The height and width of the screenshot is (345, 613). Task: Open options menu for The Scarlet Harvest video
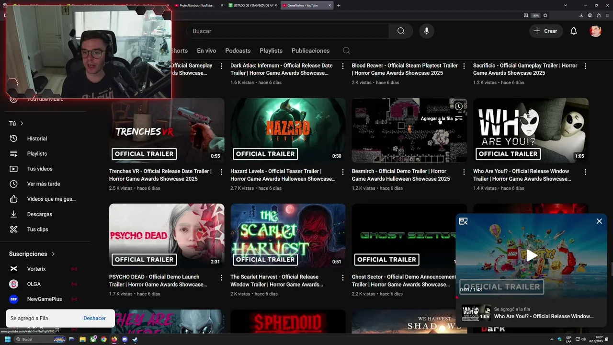click(x=342, y=277)
